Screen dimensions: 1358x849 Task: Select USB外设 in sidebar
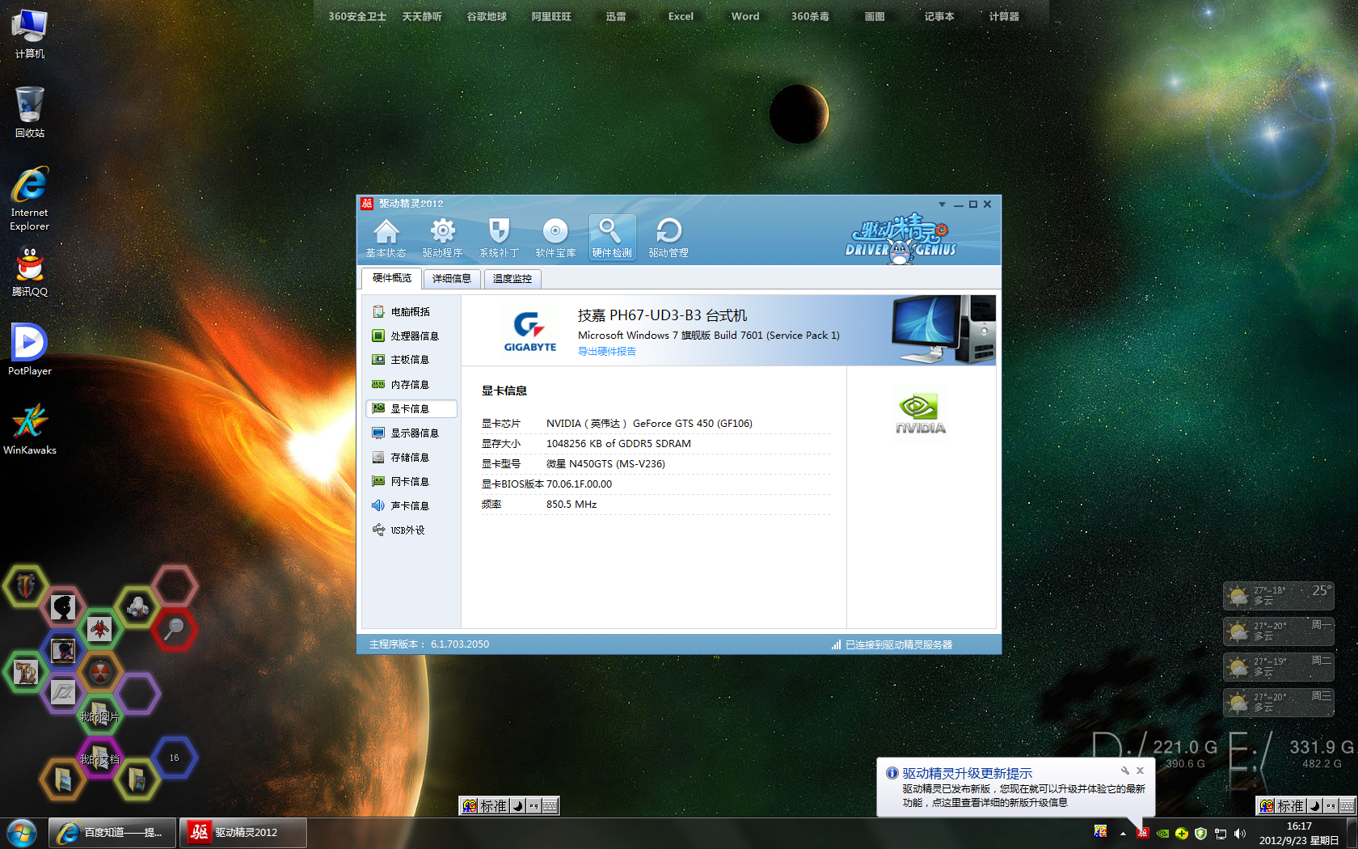click(411, 530)
